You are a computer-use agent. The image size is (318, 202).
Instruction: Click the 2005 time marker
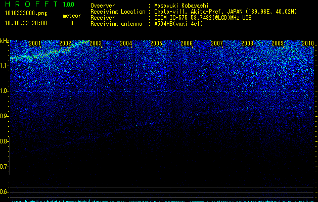coord(156,43)
